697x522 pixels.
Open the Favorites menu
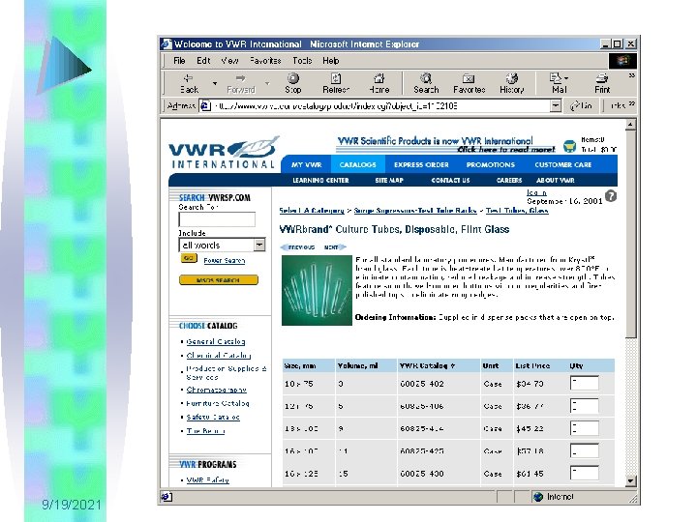265,61
